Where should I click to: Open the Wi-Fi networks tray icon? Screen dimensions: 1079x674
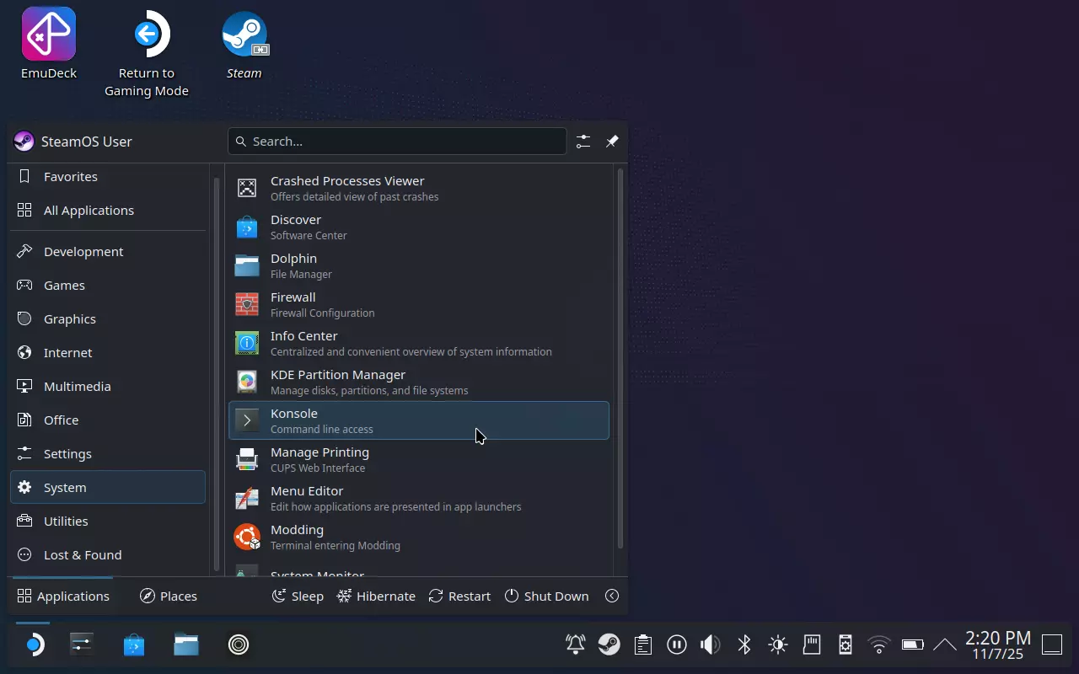(x=879, y=645)
